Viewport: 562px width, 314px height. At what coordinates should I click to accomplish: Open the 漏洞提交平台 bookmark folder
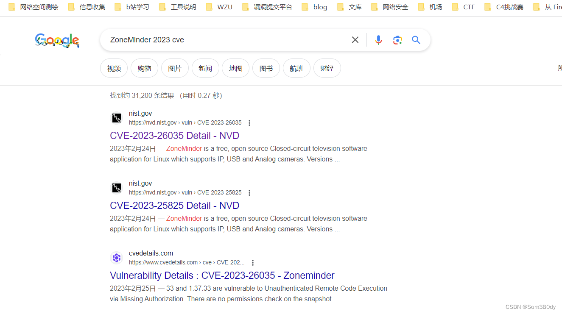pyautogui.click(x=267, y=7)
